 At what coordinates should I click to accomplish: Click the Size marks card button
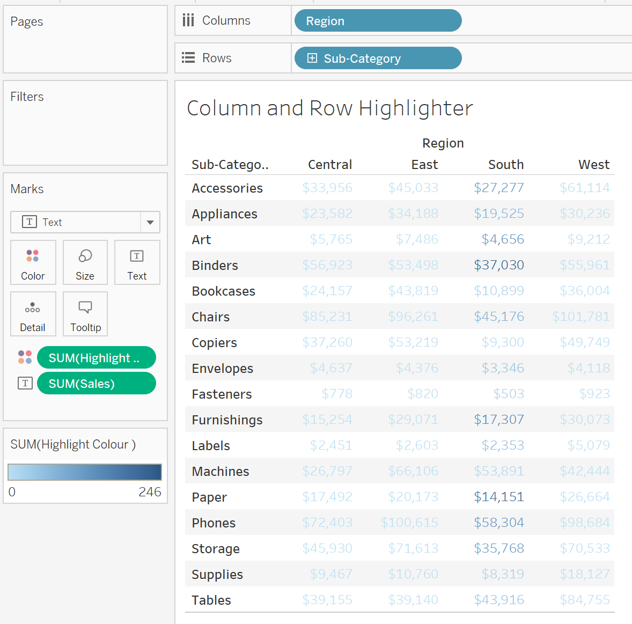point(85,262)
